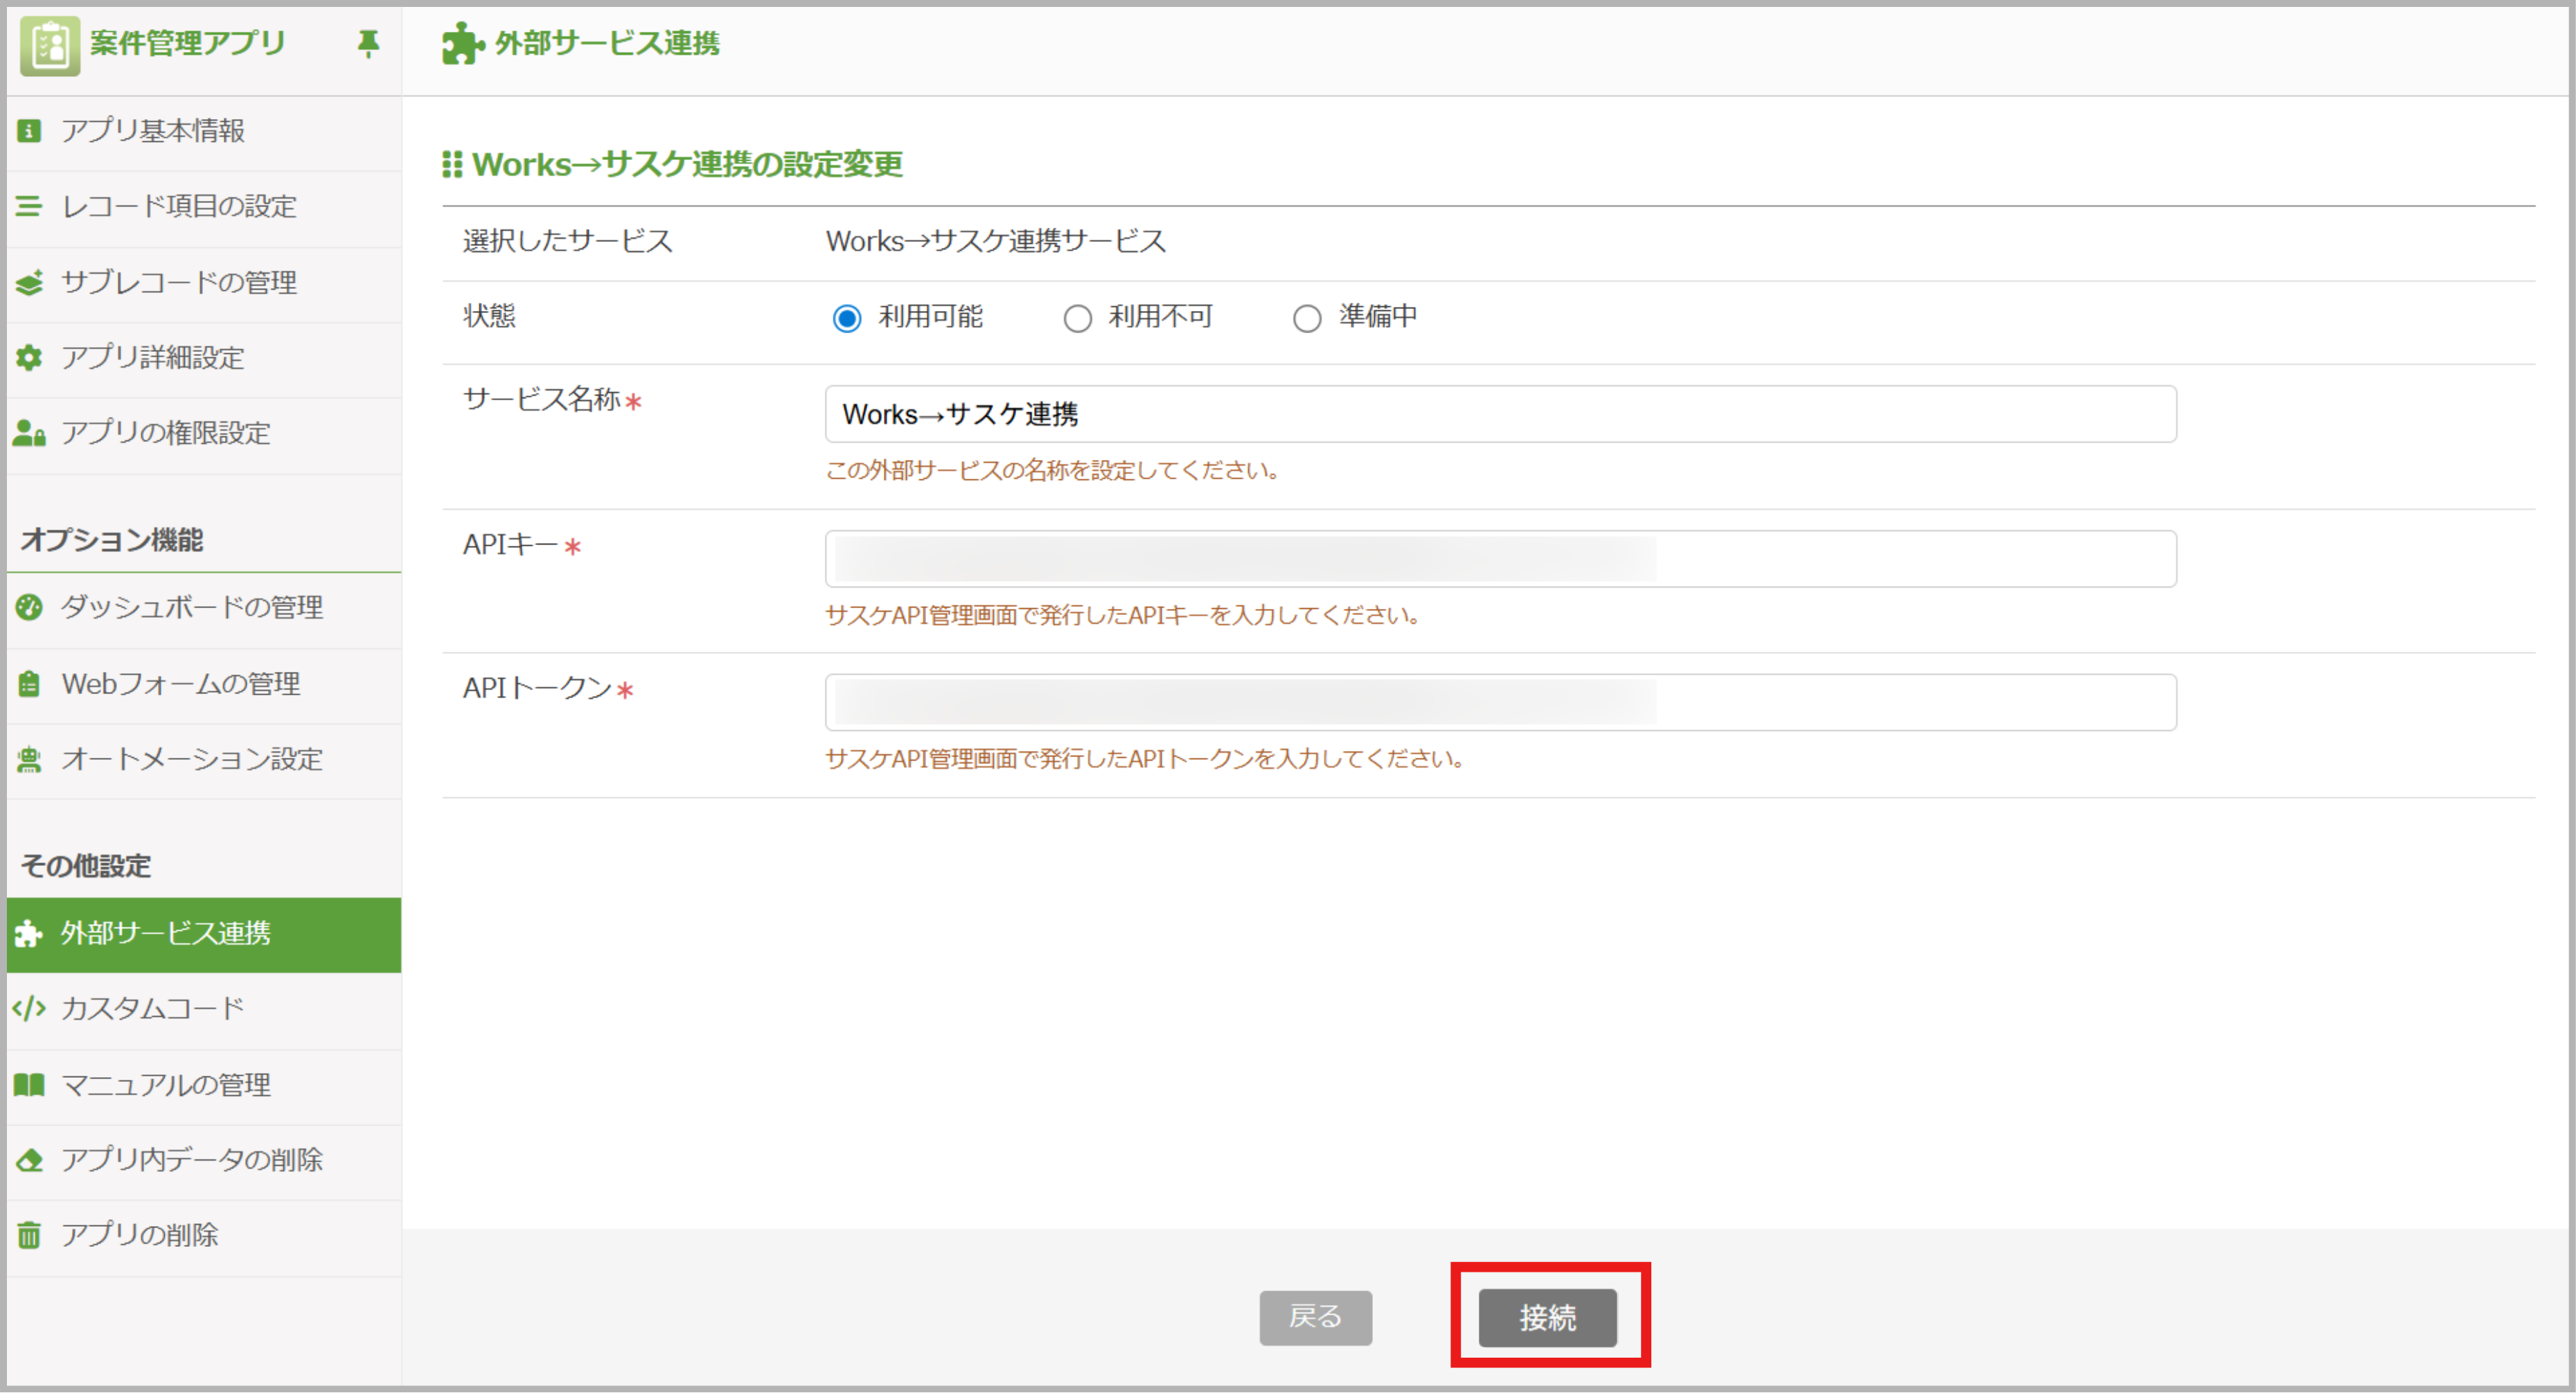Viewport: 2576px width, 1393px height.
Task: Click the gear icon beside アプリ詳細設定
Action: click(29, 358)
